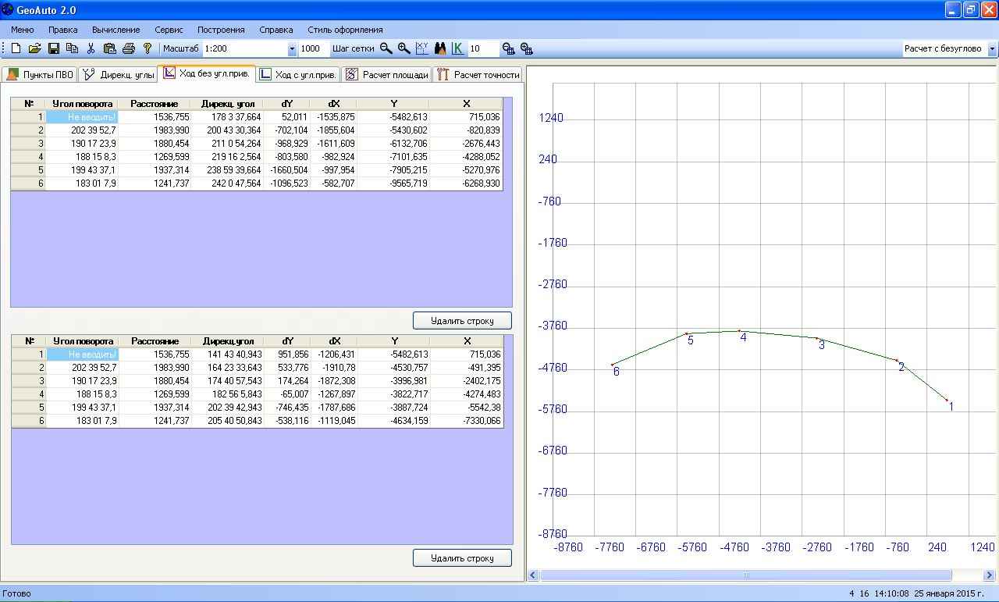Open the Справка menu
Image resolution: width=999 pixels, height=602 pixels.
276,30
